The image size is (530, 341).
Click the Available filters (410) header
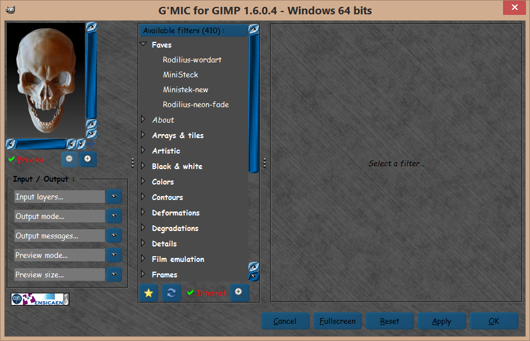pos(193,30)
